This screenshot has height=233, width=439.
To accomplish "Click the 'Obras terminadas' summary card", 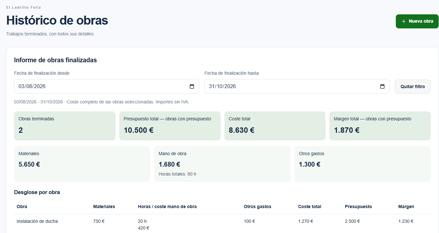I will tap(65, 126).
